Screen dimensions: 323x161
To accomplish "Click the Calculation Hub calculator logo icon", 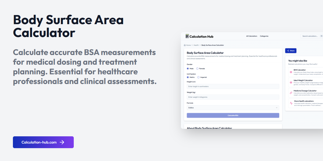I will coord(187,36).
